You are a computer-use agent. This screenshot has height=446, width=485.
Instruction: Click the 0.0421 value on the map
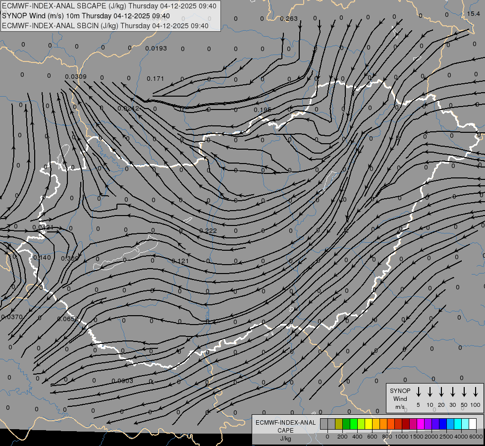pyautogui.click(x=43, y=227)
